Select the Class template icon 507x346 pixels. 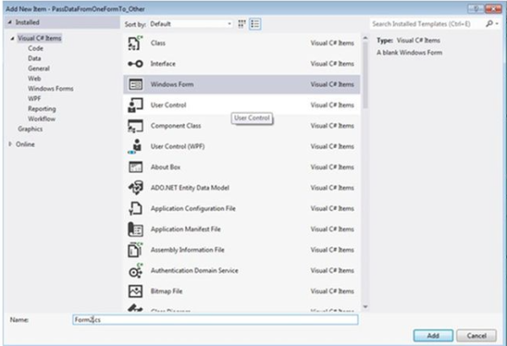tap(135, 43)
